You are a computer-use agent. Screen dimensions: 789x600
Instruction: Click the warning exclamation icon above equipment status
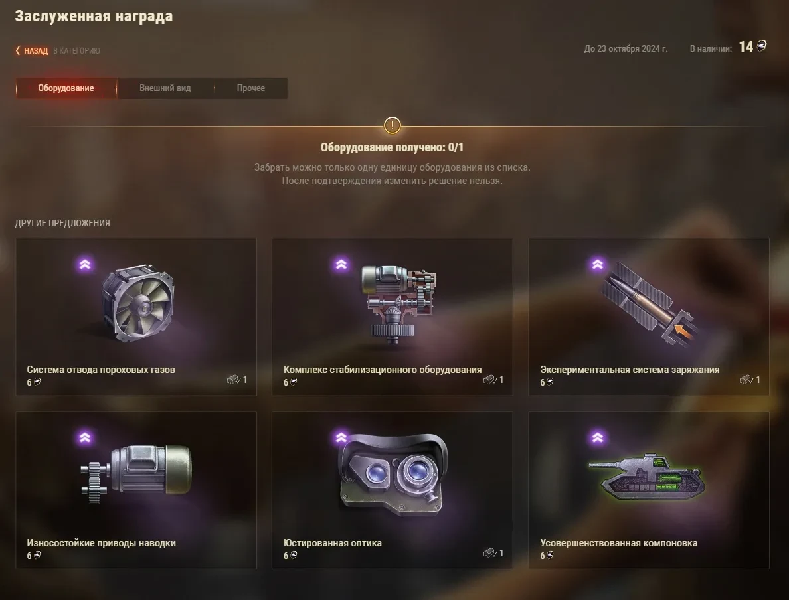[x=393, y=125]
